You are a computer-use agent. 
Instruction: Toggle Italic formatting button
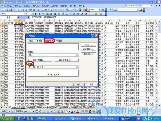pyautogui.click(x=39, y=14)
